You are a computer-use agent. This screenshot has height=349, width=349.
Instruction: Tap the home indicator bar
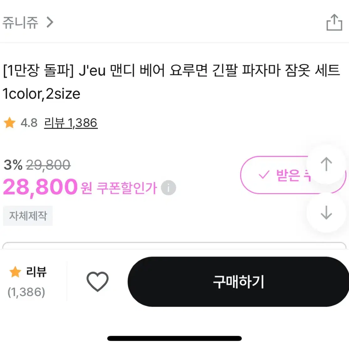(x=174, y=338)
